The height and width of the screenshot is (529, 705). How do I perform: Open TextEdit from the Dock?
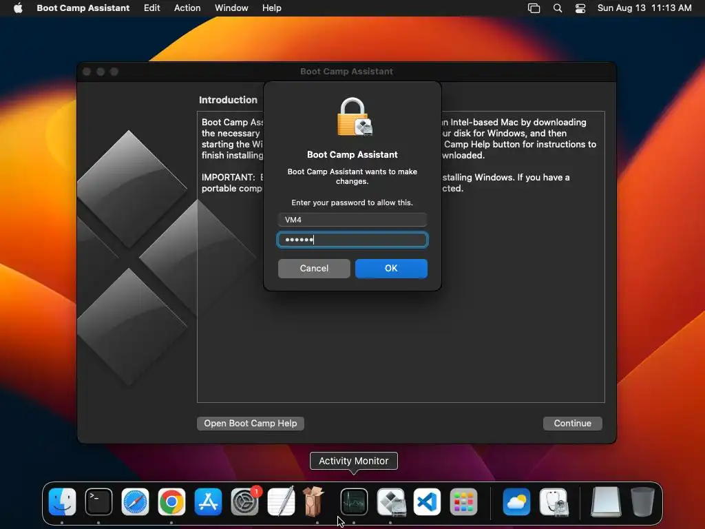pos(281,501)
